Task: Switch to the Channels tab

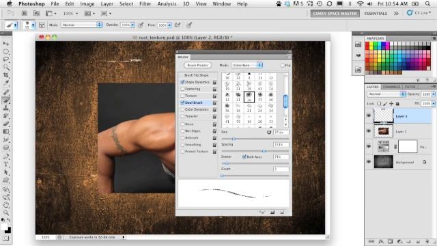Action: pos(391,87)
